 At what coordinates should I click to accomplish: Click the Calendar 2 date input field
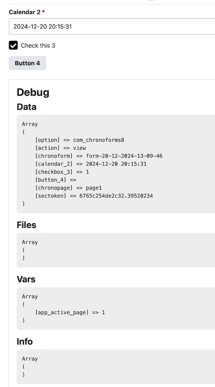click(112, 27)
